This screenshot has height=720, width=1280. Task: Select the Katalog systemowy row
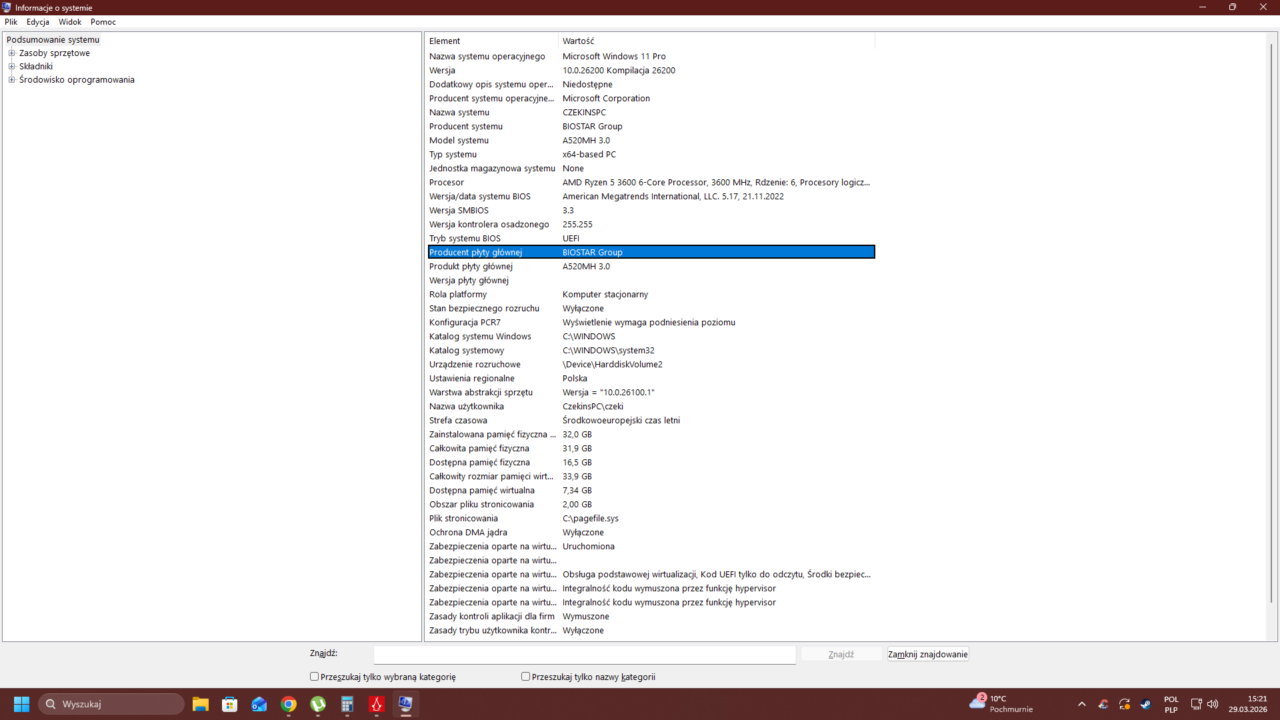pos(651,351)
